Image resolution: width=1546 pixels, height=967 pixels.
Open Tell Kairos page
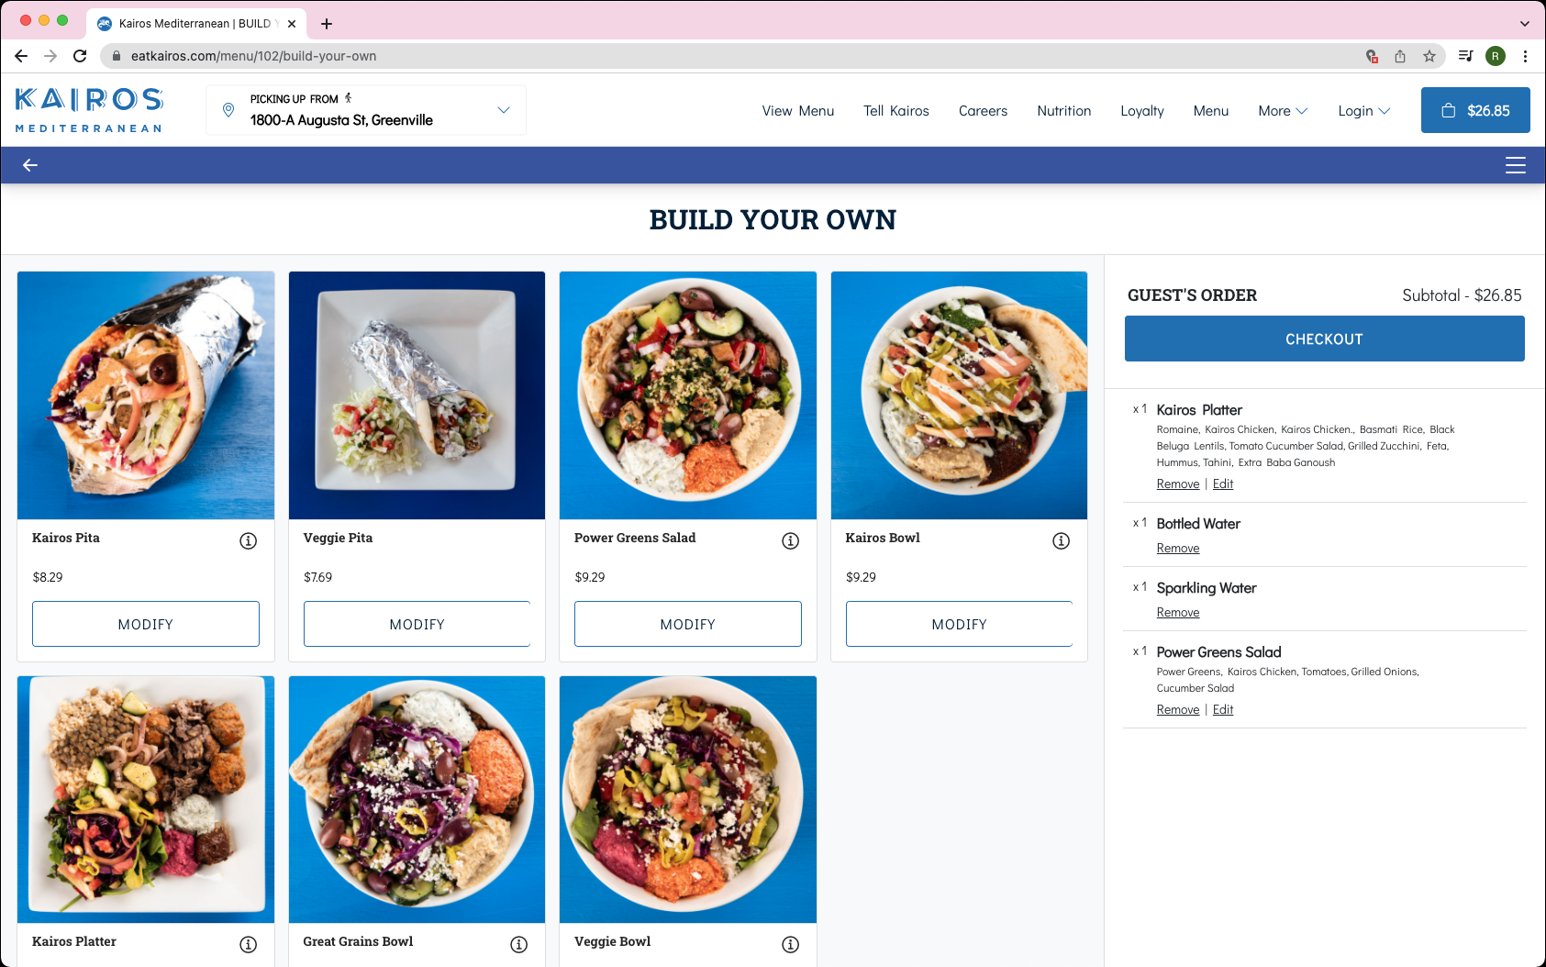pos(896,111)
